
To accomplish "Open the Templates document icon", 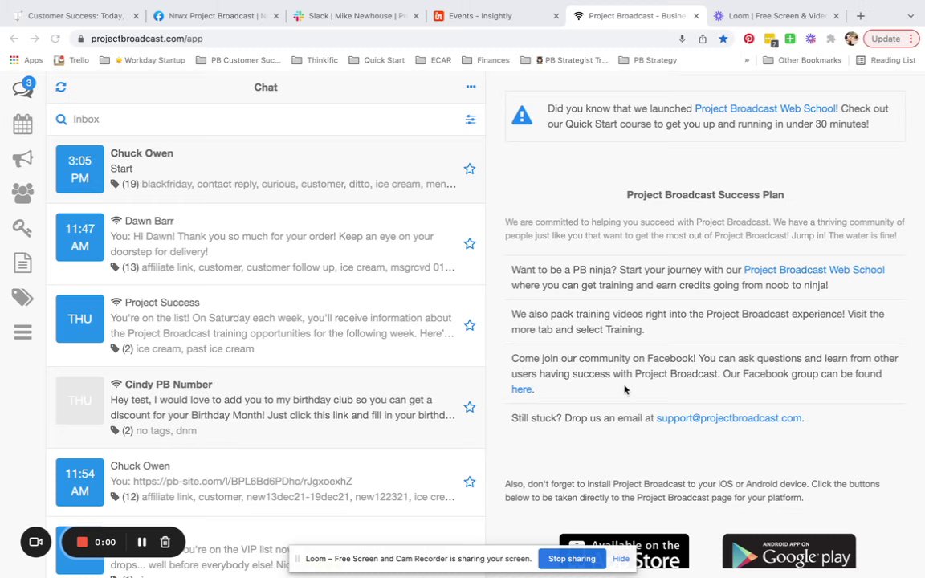I will click(22, 263).
